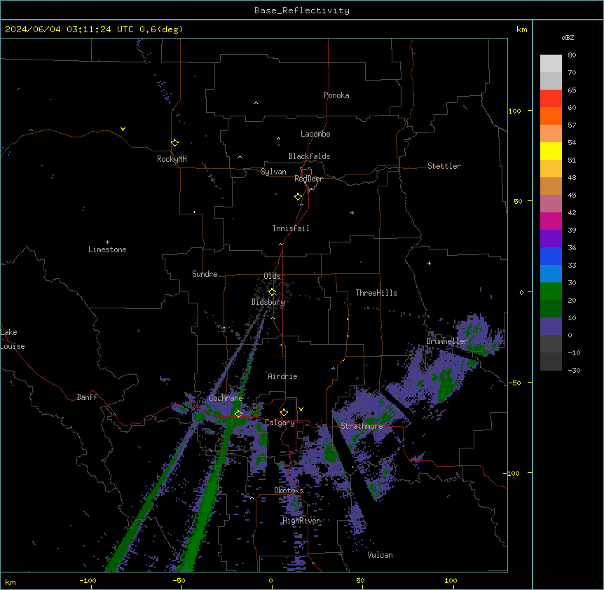Image resolution: width=604 pixels, height=590 pixels.
Task: Click the yellow diamond marker below RedDeer
Action: pos(298,197)
